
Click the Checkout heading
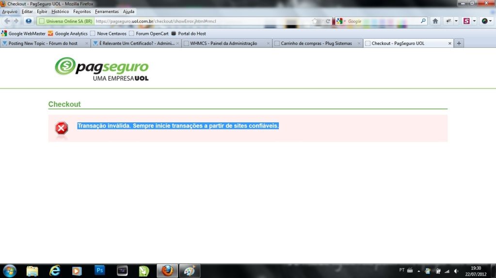pyautogui.click(x=64, y=104)
